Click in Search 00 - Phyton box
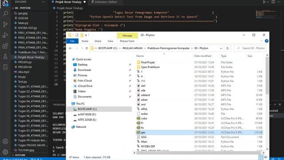This screenshot has height=160, width=284. [x=250, y=48]
